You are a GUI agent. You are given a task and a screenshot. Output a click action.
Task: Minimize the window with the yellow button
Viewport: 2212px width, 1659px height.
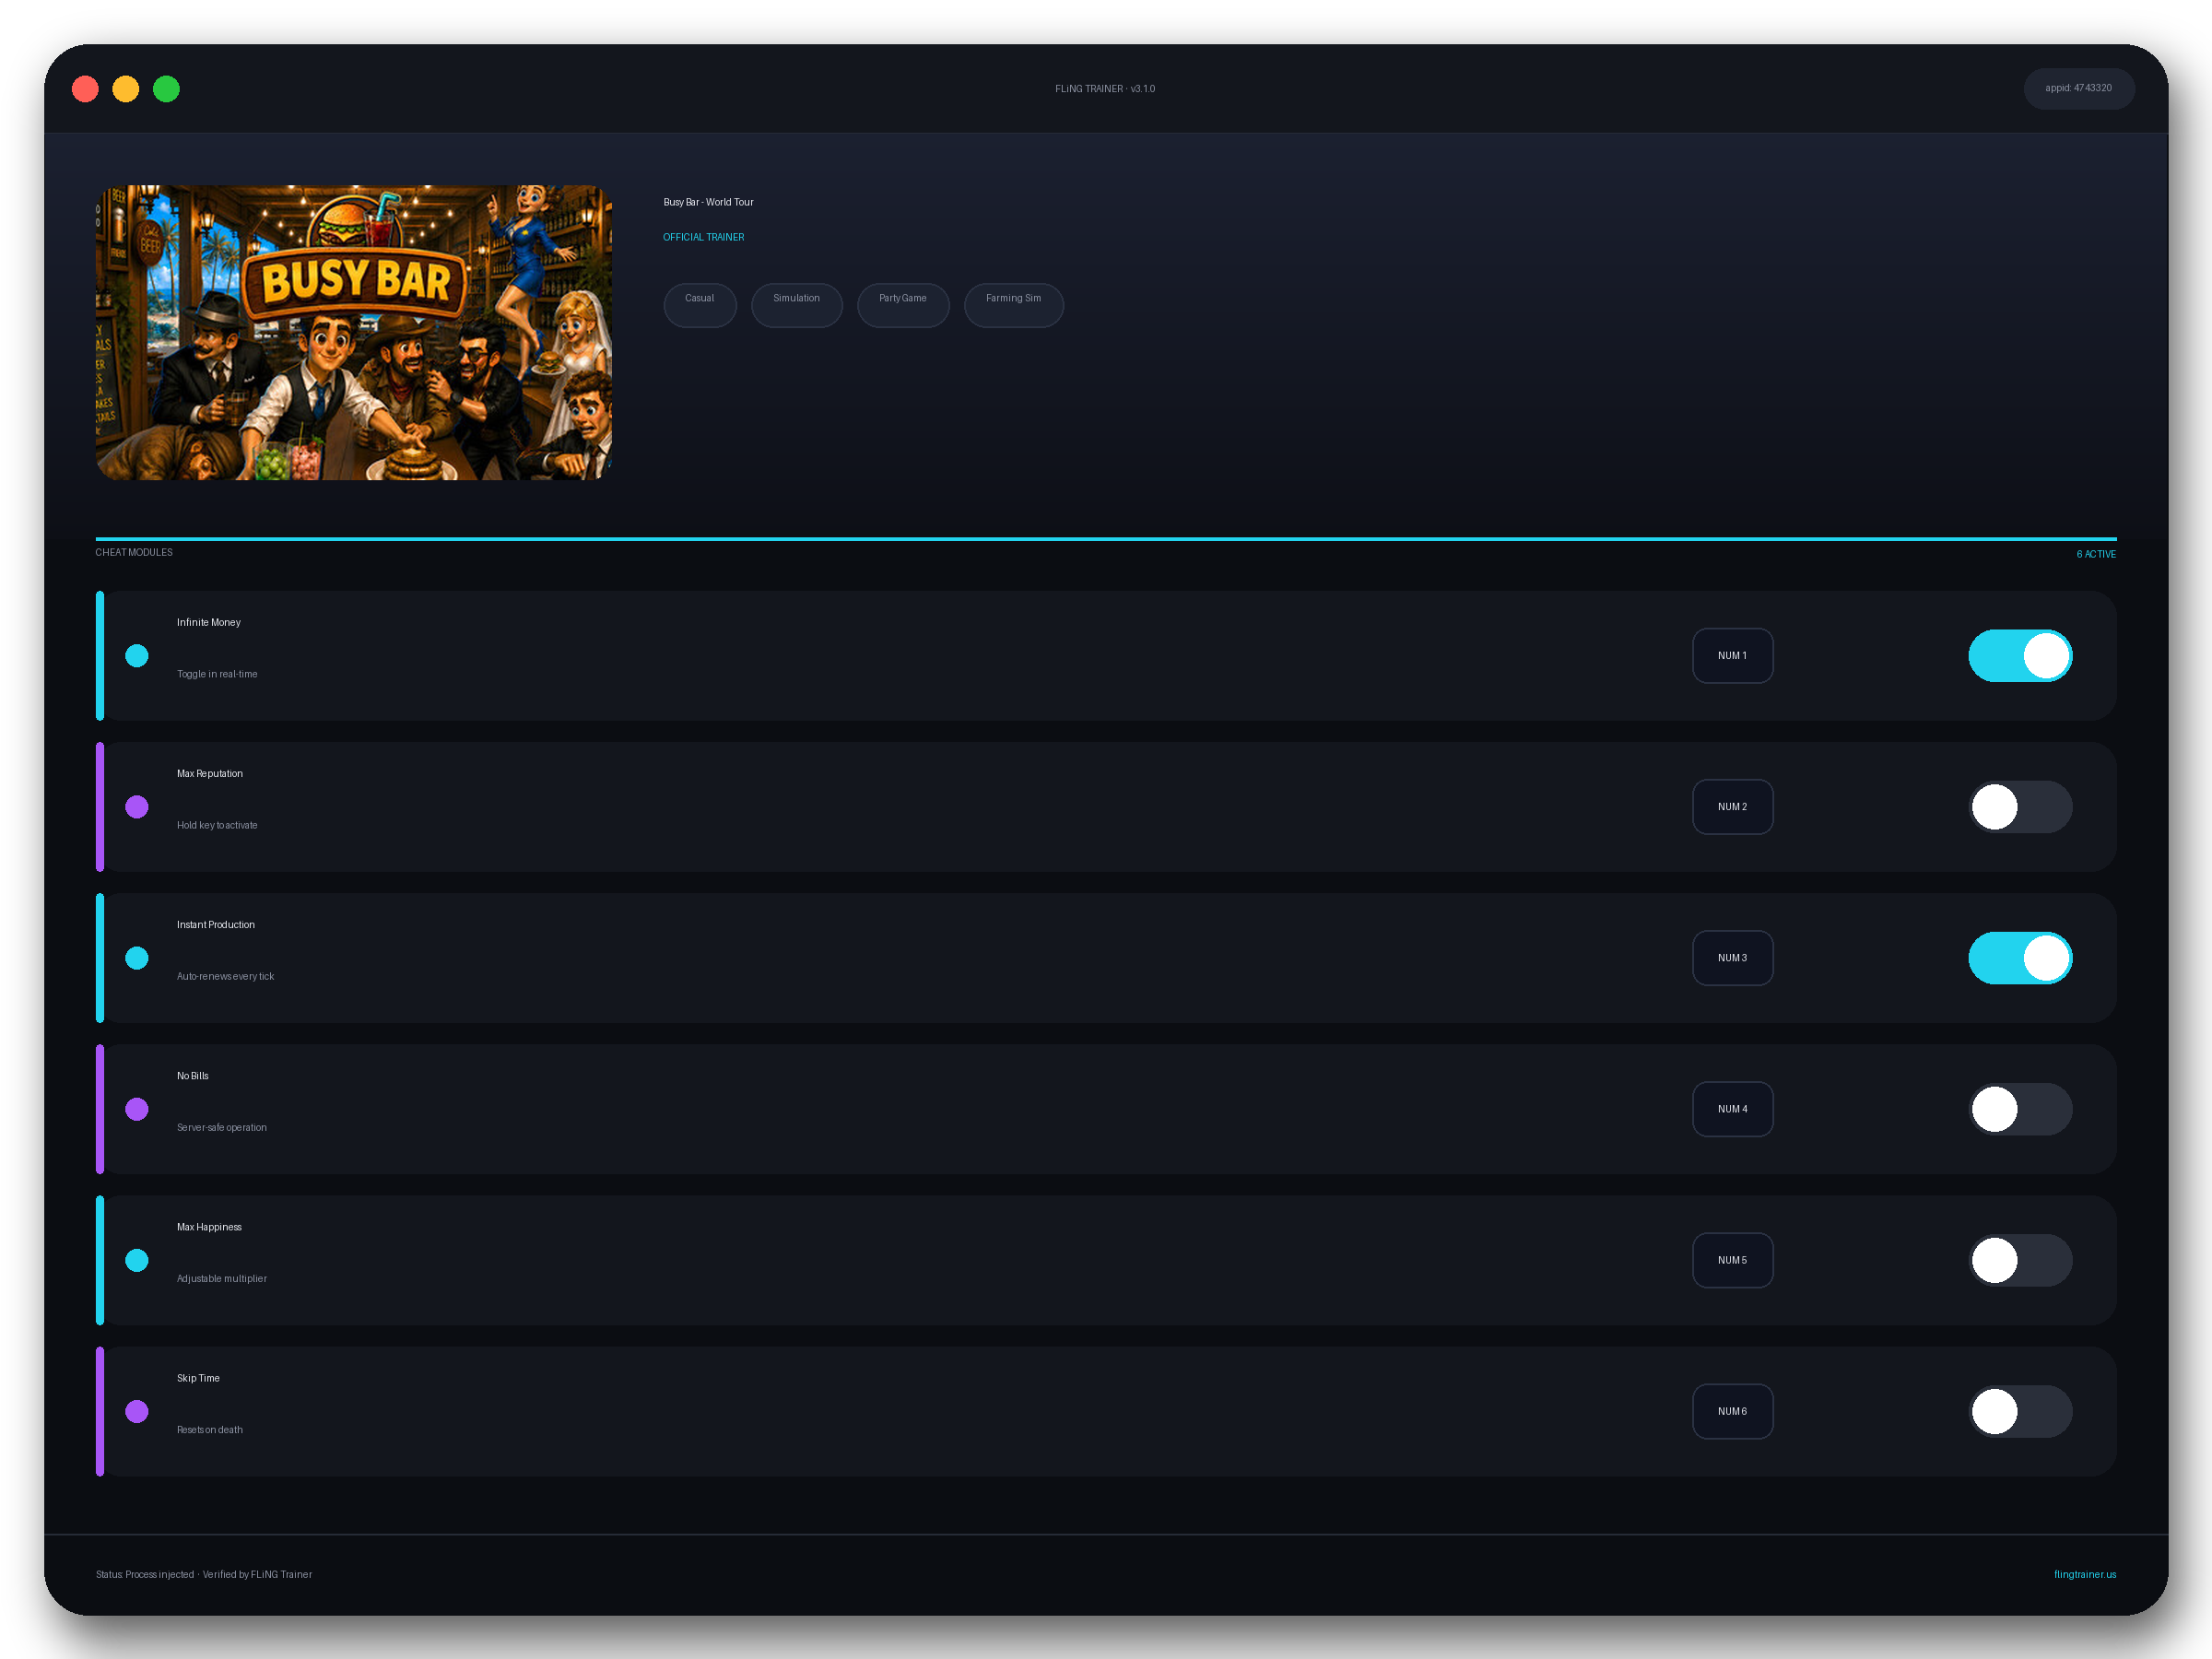[126, 89]
